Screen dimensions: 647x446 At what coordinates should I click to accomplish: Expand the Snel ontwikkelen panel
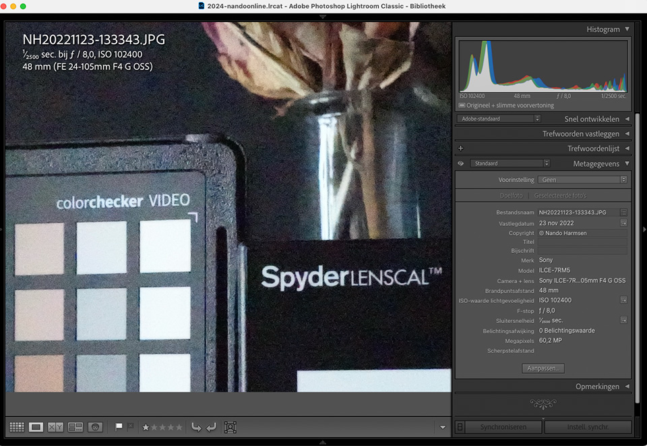[x=627, y=119]
